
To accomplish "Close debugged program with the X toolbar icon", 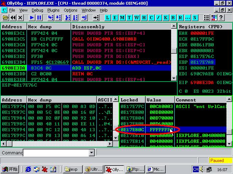I will point(20,18).
